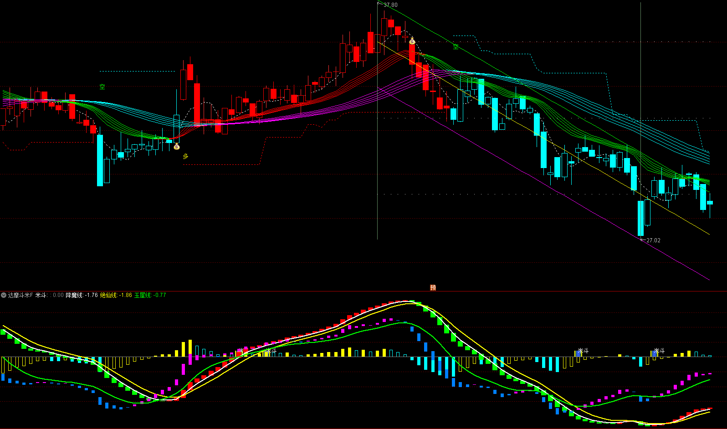Click the tall cyan candle at 27.02 low
This screenshot has height=429, width=727.
point(640,218)
